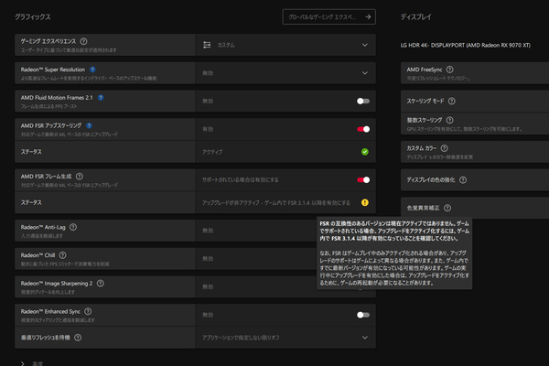Click info icon beside Radeon Super Resolution
Viewport: 549px width, 366px height.
(99, 68)
